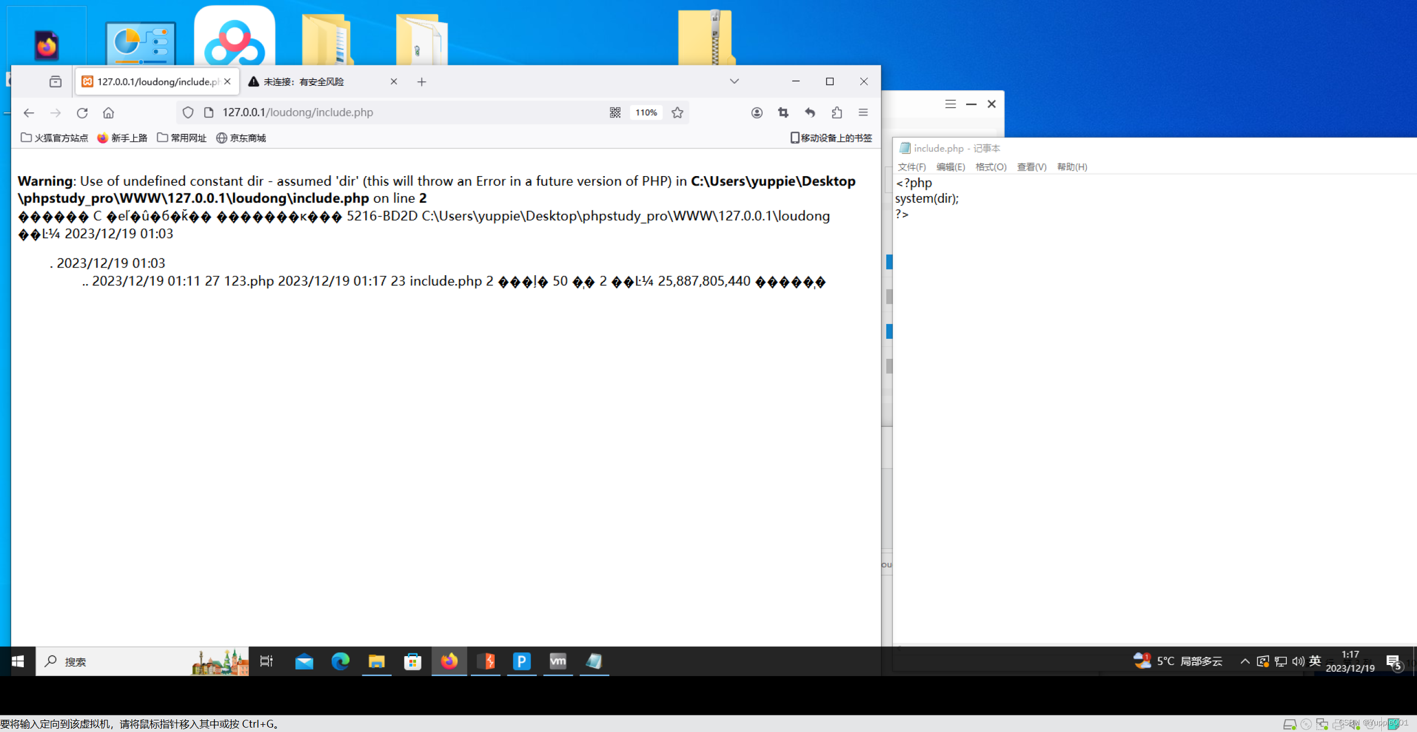Open the extensions puzzle icon
Screen dimensions: 1417x732
point(836,113)
